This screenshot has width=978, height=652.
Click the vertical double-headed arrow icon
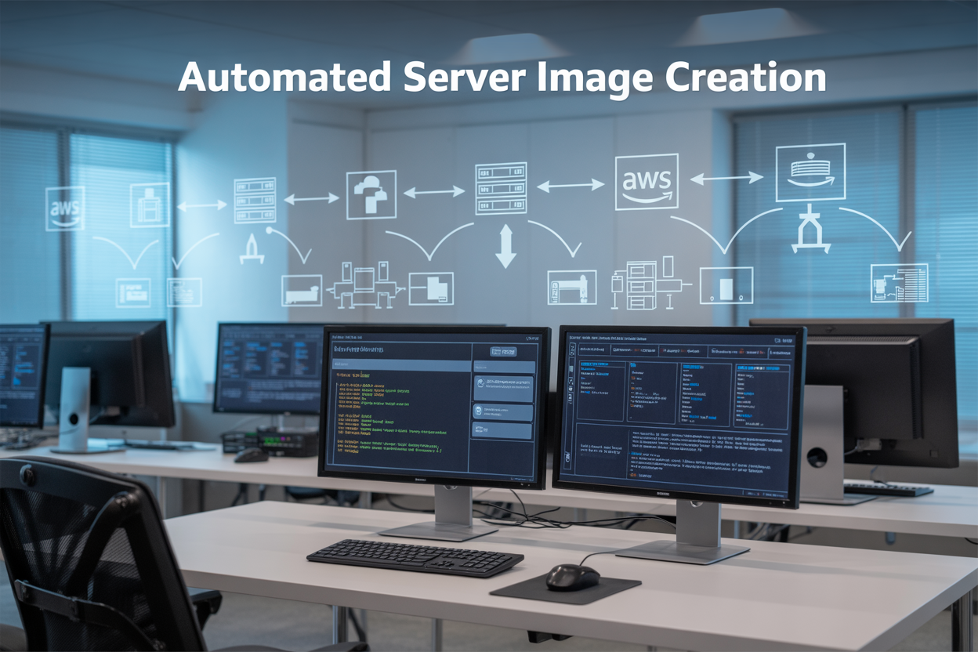click(x=505, y=246)
